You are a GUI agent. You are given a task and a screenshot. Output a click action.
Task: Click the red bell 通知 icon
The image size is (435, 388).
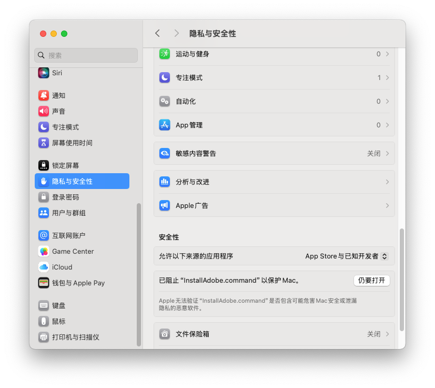click(x=44, y=95)
